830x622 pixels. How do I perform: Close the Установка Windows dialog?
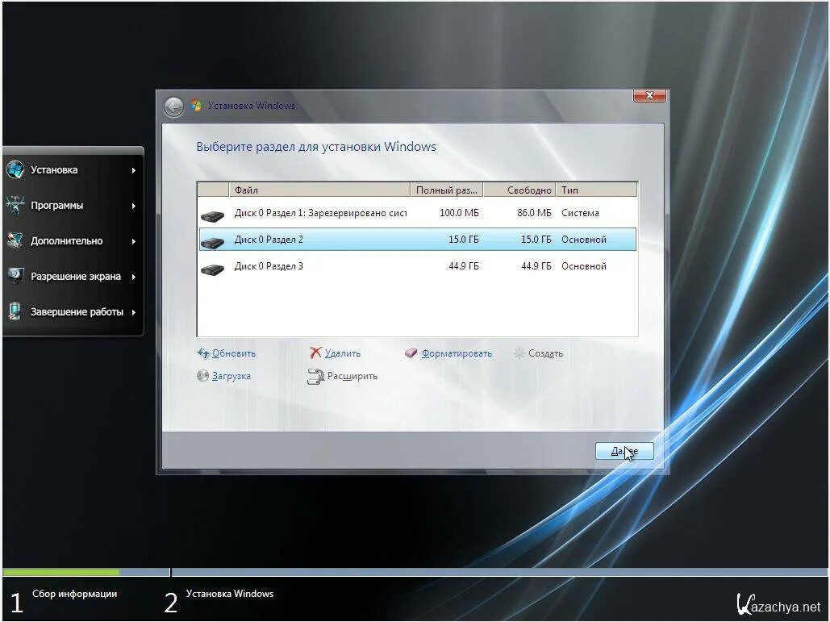pos(649,95)
